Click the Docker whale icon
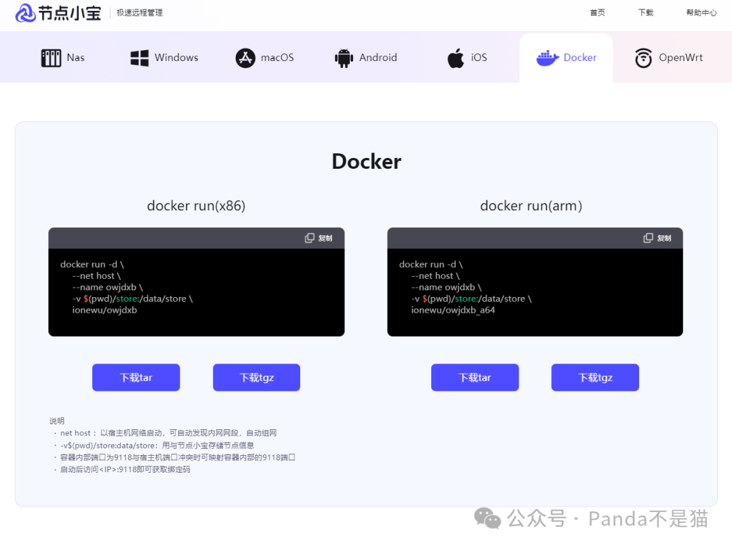The image size is (732, 548). (x=548, y=58)
